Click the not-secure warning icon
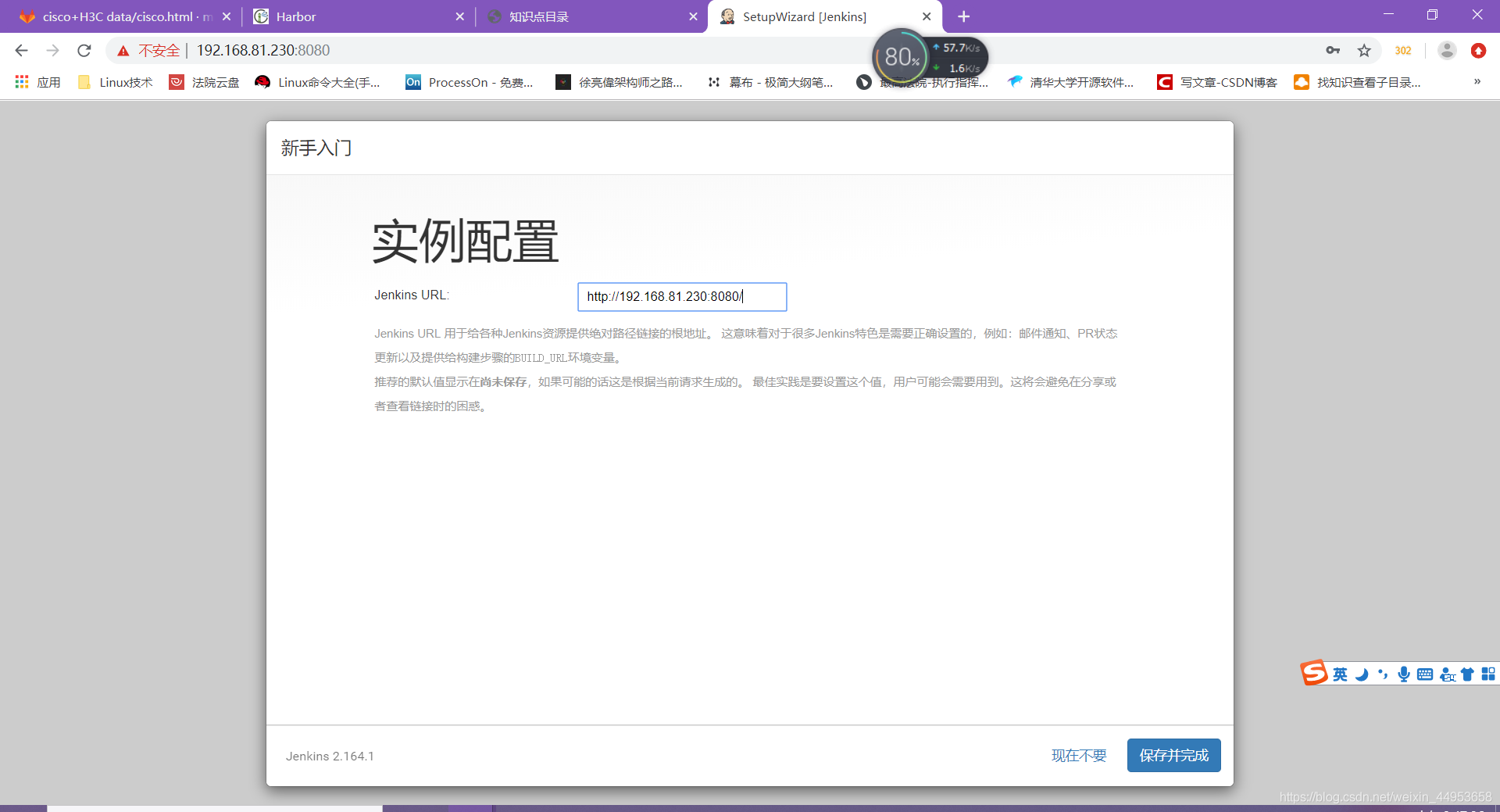Screen dimensions: 1500x812 [123, 51]
